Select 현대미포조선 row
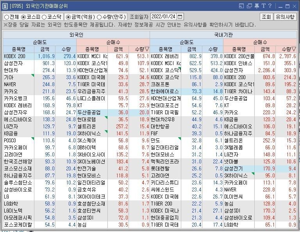Screen dimensions: 300x232 pos(187,105)
